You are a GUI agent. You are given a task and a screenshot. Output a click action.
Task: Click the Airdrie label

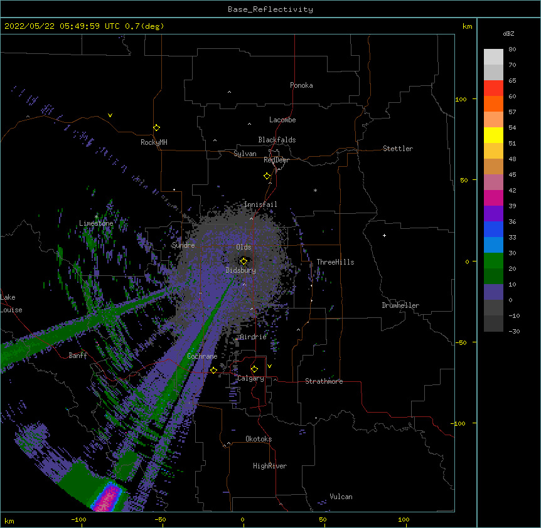pyautogui.click(x=254, y=337)
